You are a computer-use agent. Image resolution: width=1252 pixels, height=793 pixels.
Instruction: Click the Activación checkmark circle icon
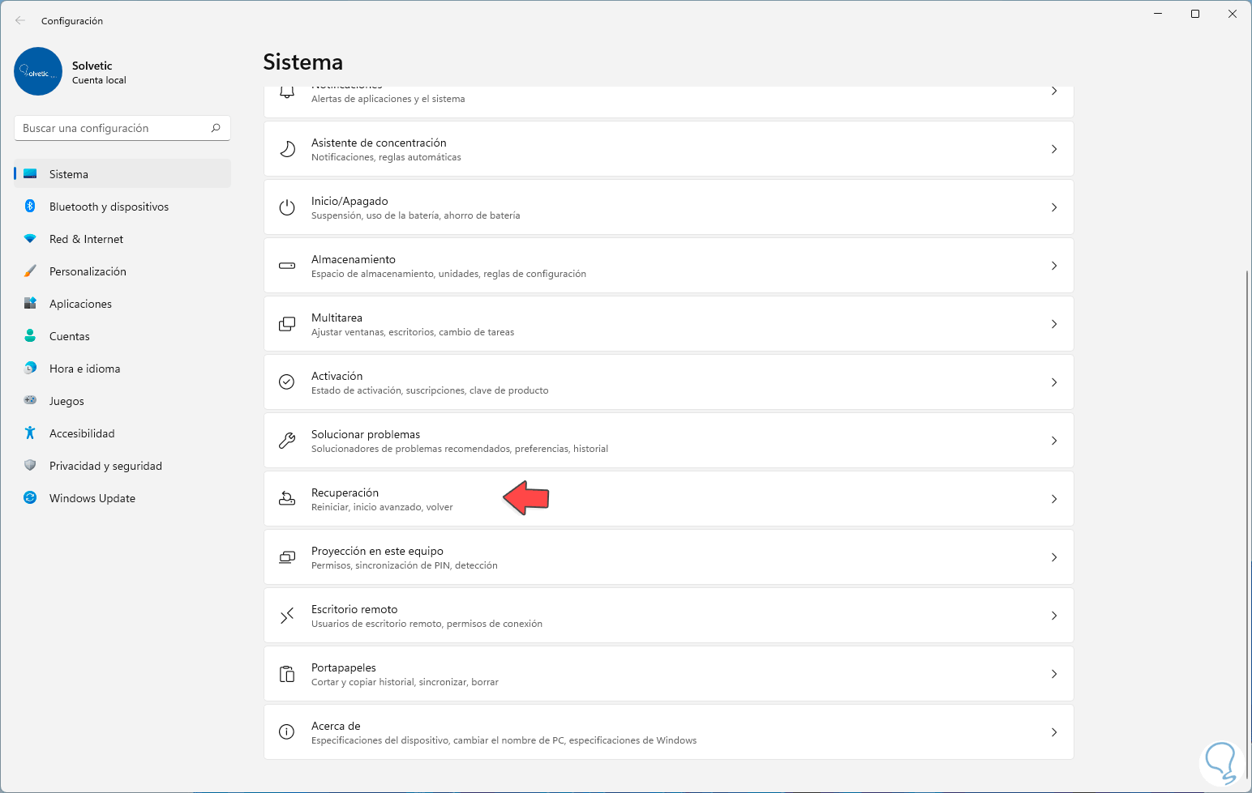pyautogui.click(x=287, y=382)
